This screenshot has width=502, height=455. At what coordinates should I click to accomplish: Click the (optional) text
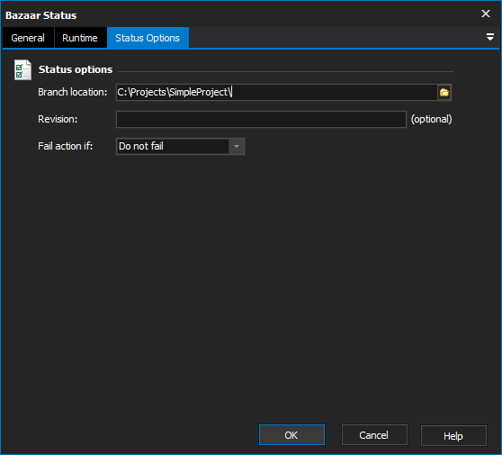click(x=431, y=119)
